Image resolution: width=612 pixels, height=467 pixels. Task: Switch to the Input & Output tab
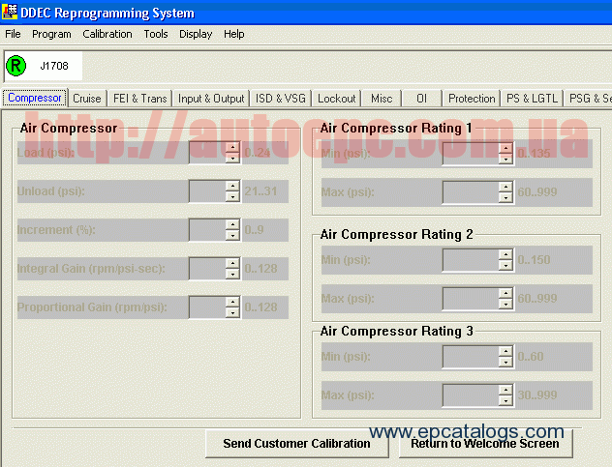211,99
